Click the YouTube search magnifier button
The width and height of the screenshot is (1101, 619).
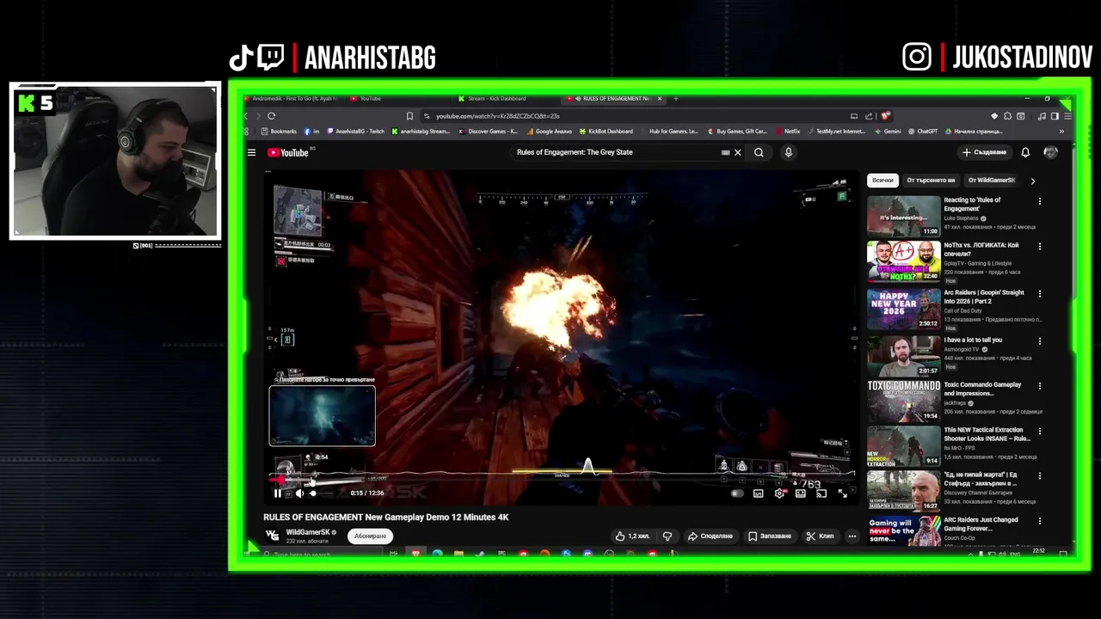(x=759, y=152)
